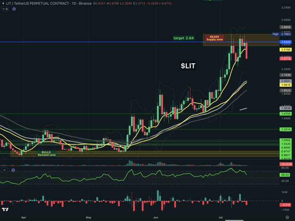Viewport: 295px width, 221px height.
Task: Click the green 0.9850 level label
Action: pyautogui.click(x=285, y=148)
